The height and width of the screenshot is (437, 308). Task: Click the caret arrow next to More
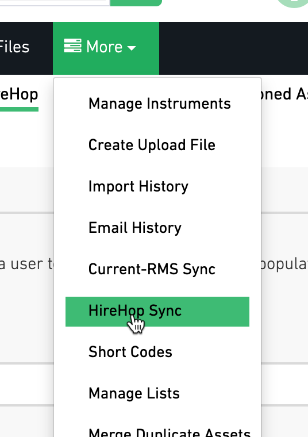[132, 48]
